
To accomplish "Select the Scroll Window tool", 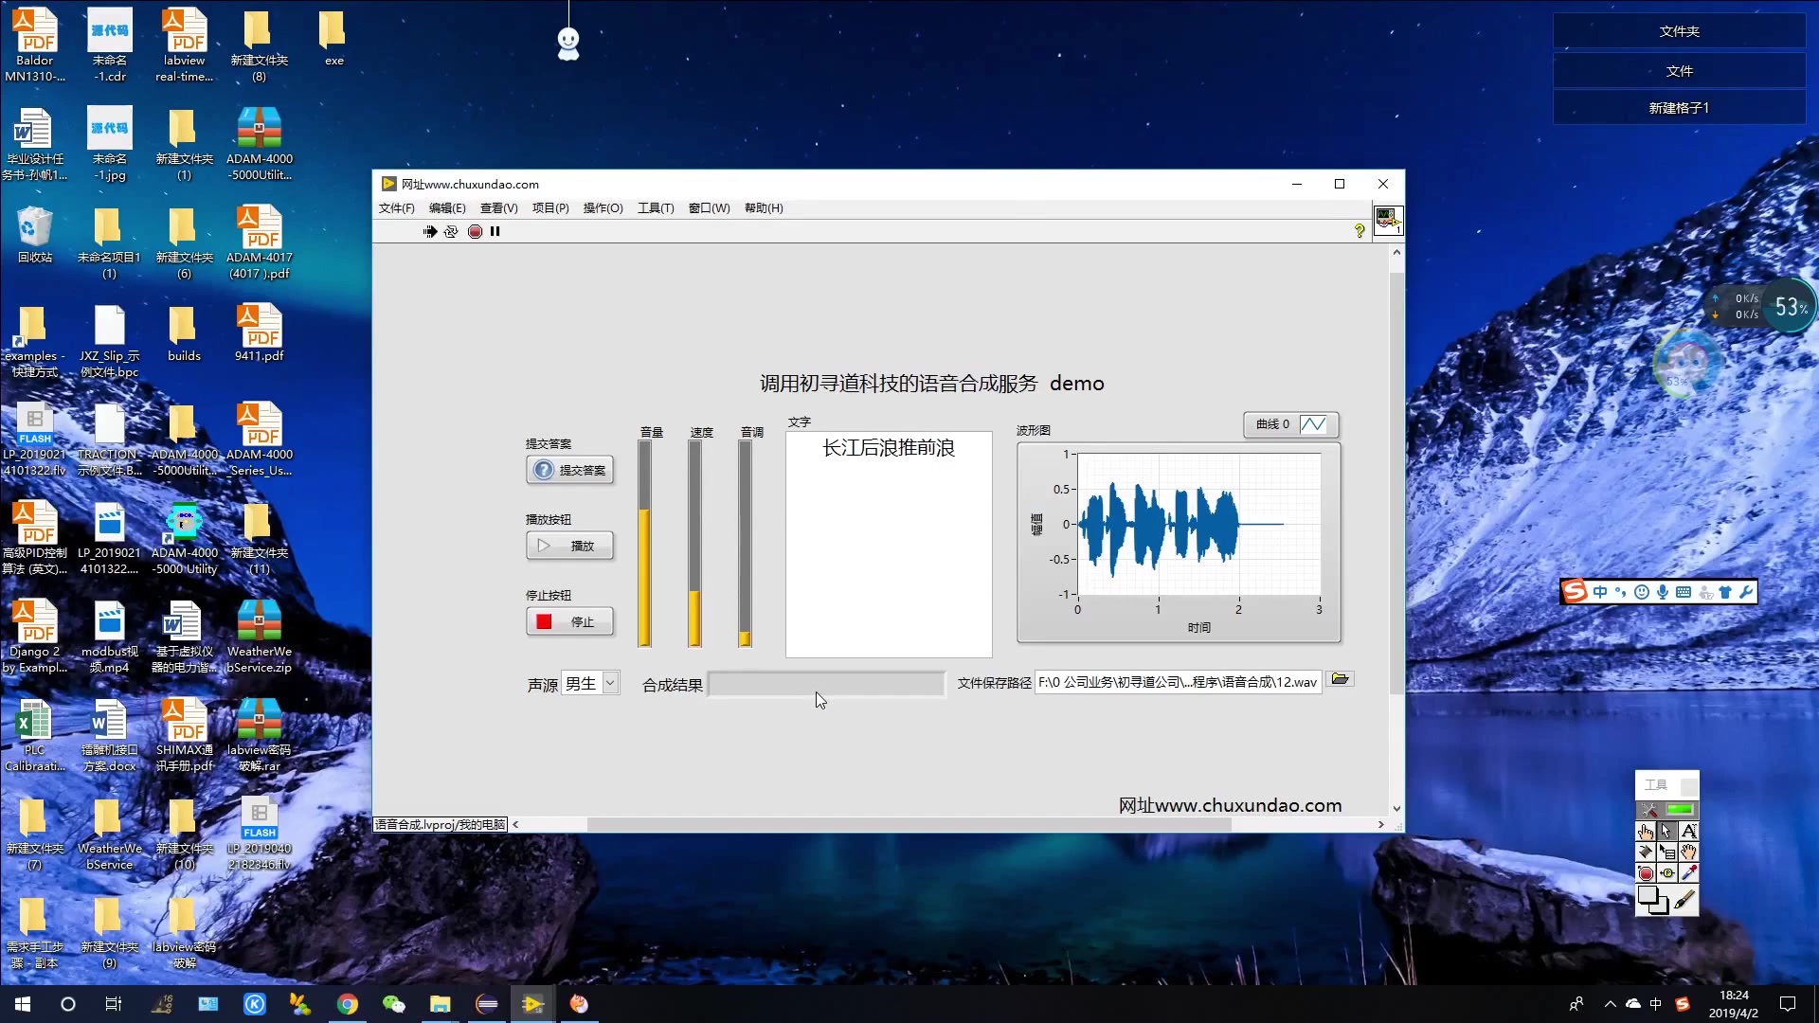I will pos(1689,852).
